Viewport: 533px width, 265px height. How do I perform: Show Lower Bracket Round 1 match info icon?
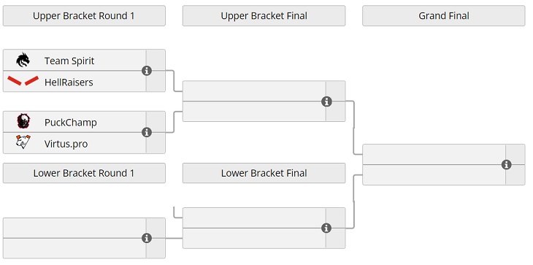pos(147,238)
